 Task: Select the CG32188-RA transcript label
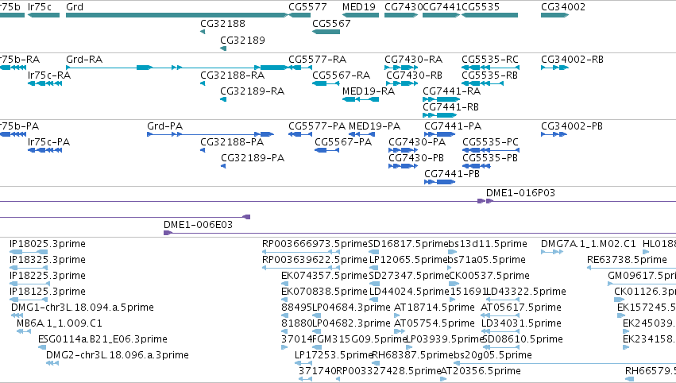[x=233, y=75]
